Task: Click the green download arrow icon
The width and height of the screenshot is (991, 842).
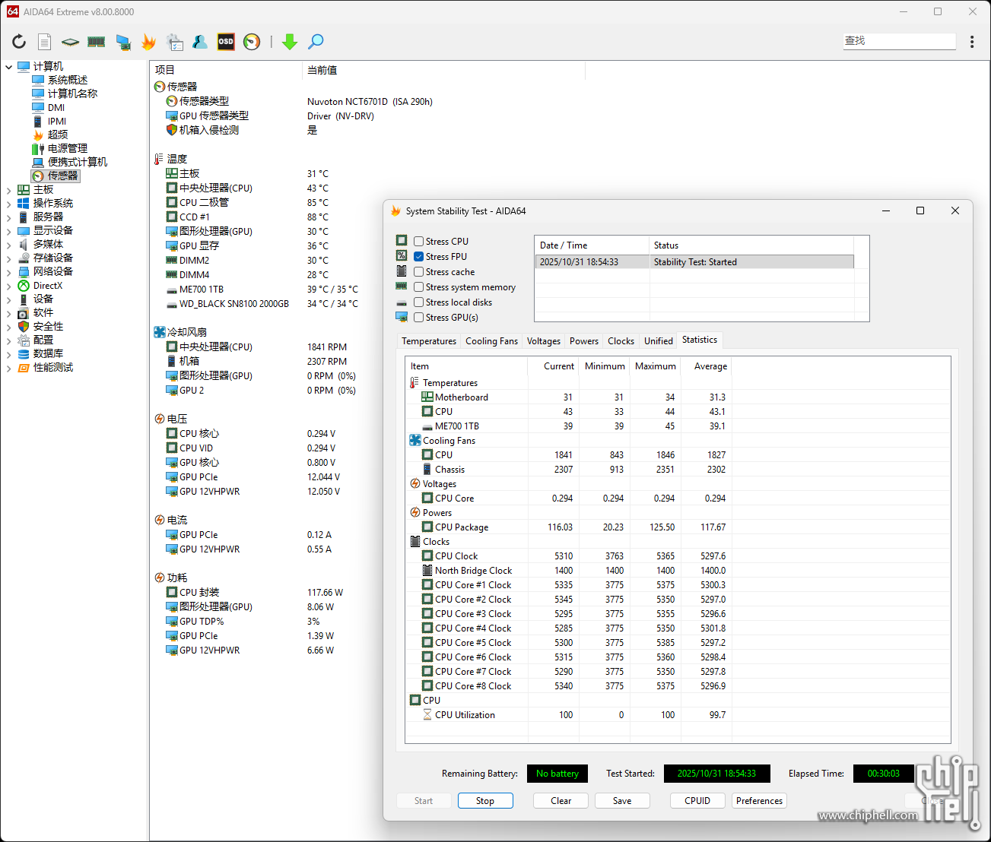Action: click(290, 42)
